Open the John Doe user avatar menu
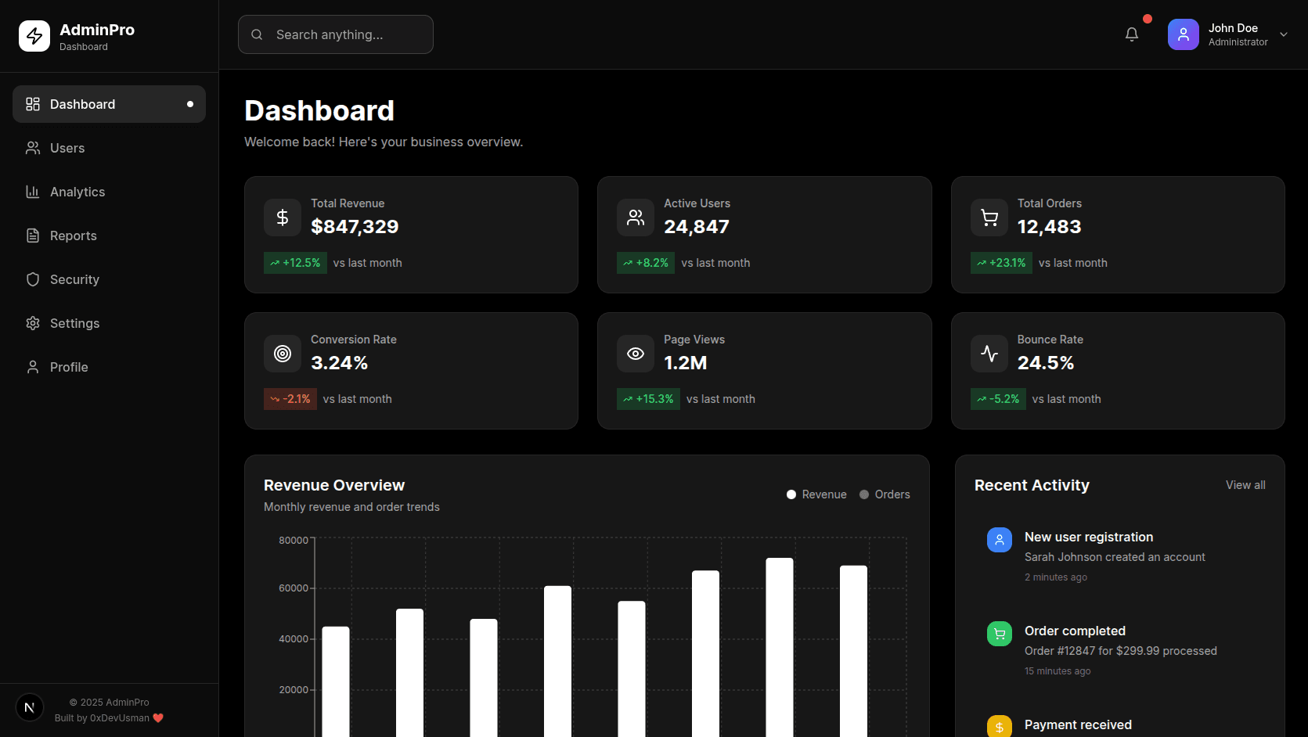The height and width of the screenshot is (737, 1308). 1183,34
